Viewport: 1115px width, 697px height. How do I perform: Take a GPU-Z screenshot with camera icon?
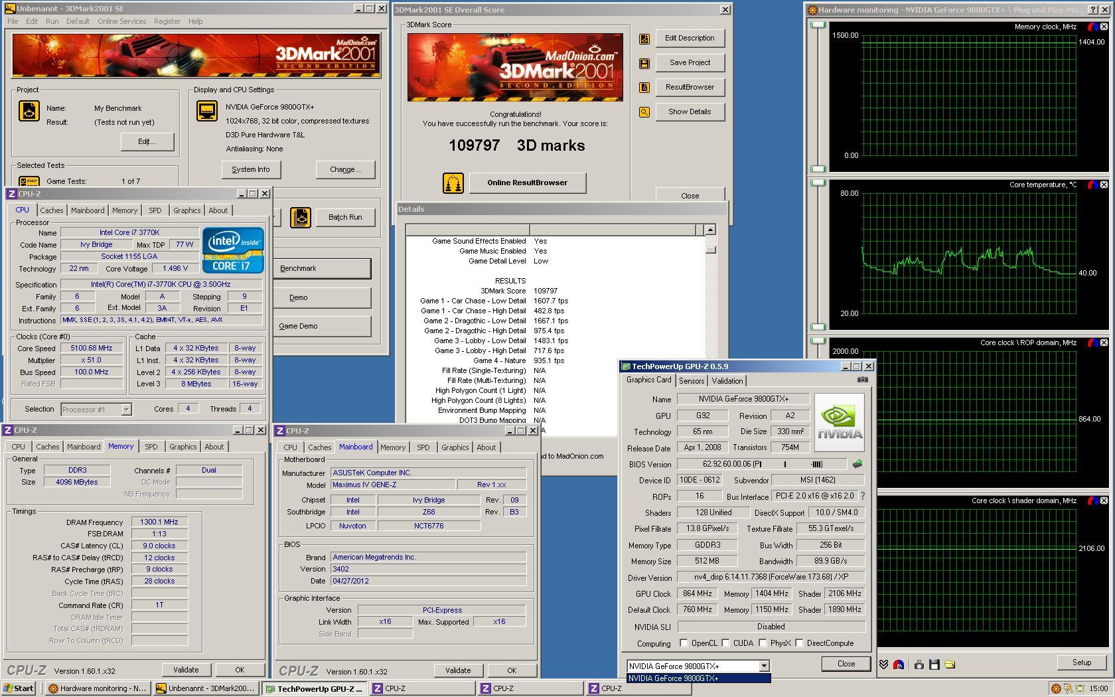pos(862,380)
